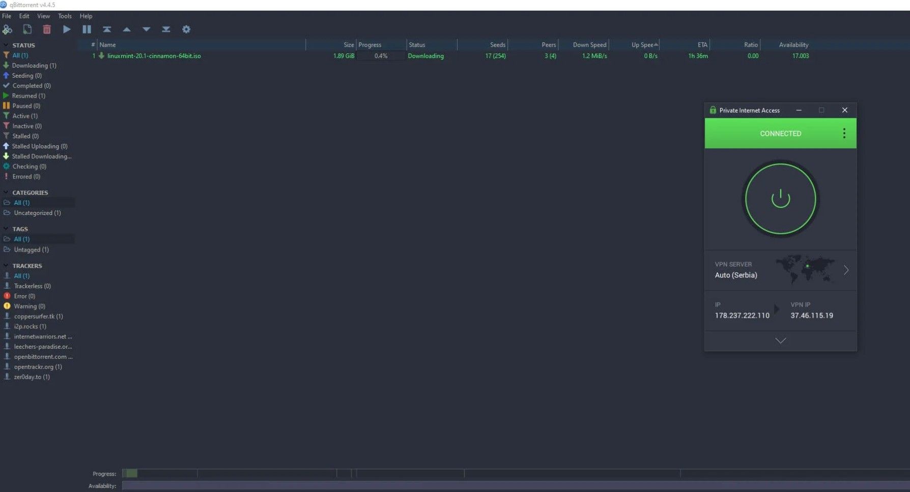The image size is (910, 492).
Task: Select Active (1) status filter
Action: point(24,116)
